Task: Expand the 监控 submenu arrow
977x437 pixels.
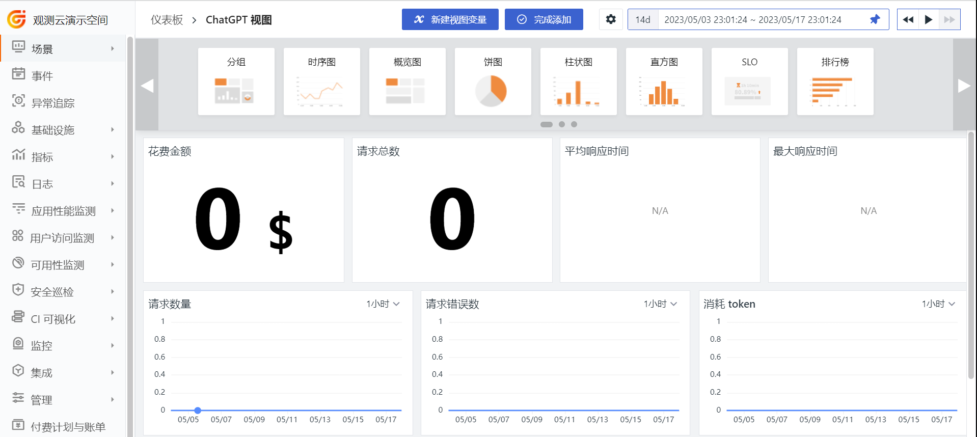Action: (x=113, y=345)
